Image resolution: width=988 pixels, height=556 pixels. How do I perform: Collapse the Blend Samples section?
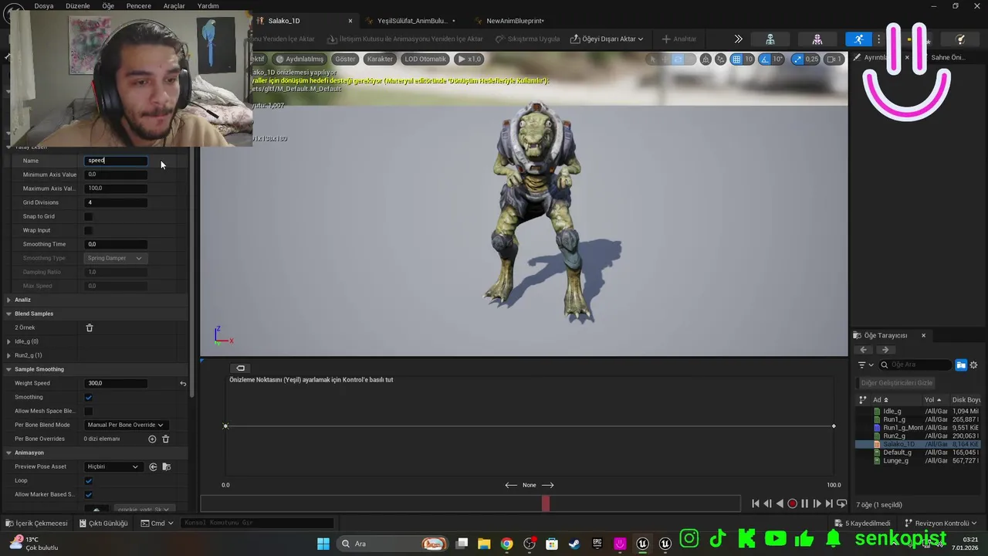(x=8, y=314)
